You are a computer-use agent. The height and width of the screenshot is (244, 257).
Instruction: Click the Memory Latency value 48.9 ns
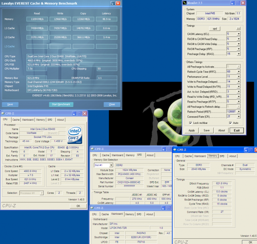point(106,19)
